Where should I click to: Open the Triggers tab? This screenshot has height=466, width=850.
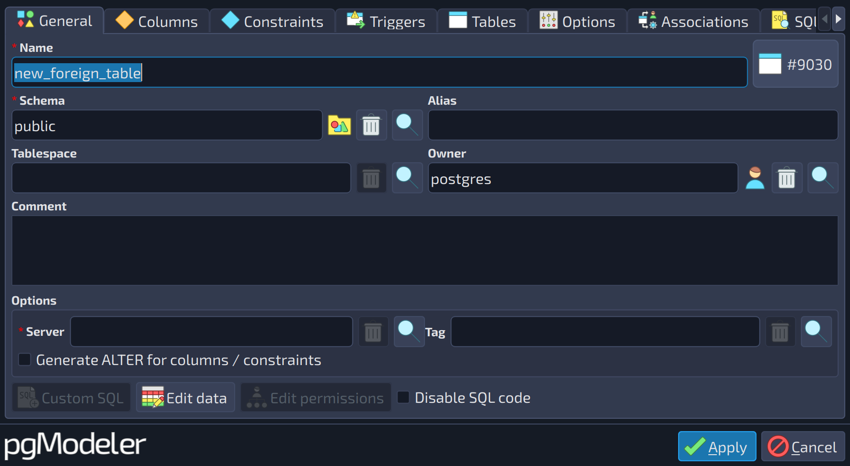coord(386,21)
